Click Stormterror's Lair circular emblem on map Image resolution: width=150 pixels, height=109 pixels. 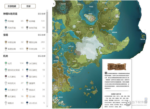(63, 7)
